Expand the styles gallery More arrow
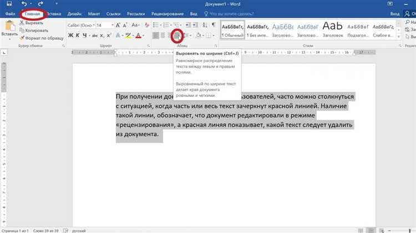This screenshot has width=416, height=233. (398, 37)
